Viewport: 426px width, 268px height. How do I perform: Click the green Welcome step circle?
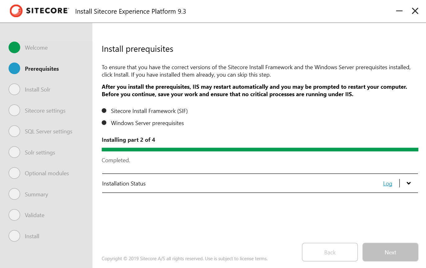click(14, 47)
